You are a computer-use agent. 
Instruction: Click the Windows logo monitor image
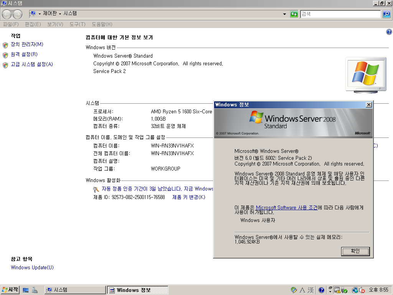click(x=366, y=75)
